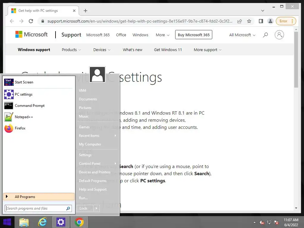
Task: Click the Error update button in Chrome
Action: 285,21
